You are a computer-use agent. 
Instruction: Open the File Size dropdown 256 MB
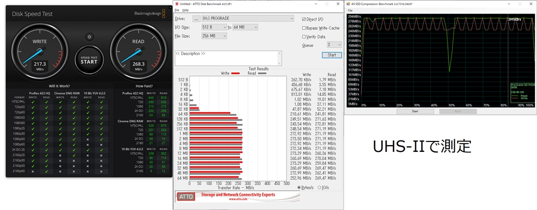[x=214, y=36]
